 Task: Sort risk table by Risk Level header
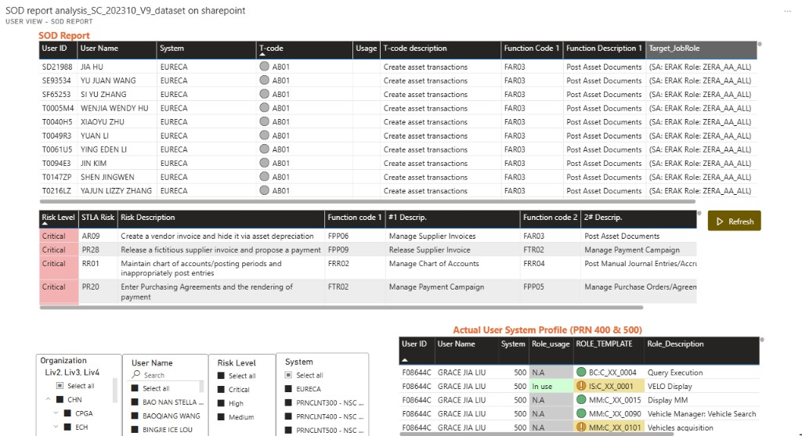point(58,218)
